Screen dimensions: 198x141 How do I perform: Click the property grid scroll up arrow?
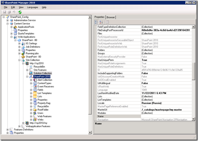[x=193, y=27]
